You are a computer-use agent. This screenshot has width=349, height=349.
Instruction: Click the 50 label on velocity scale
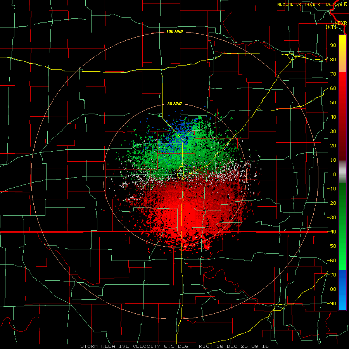pos(333,103)
